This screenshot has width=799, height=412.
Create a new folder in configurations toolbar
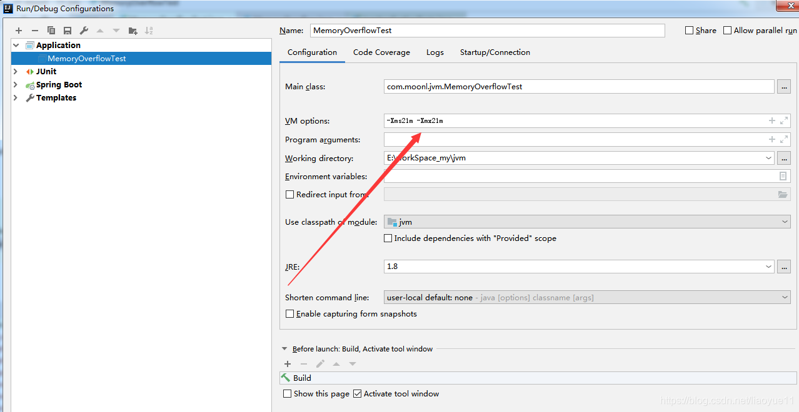pos(133,31)
